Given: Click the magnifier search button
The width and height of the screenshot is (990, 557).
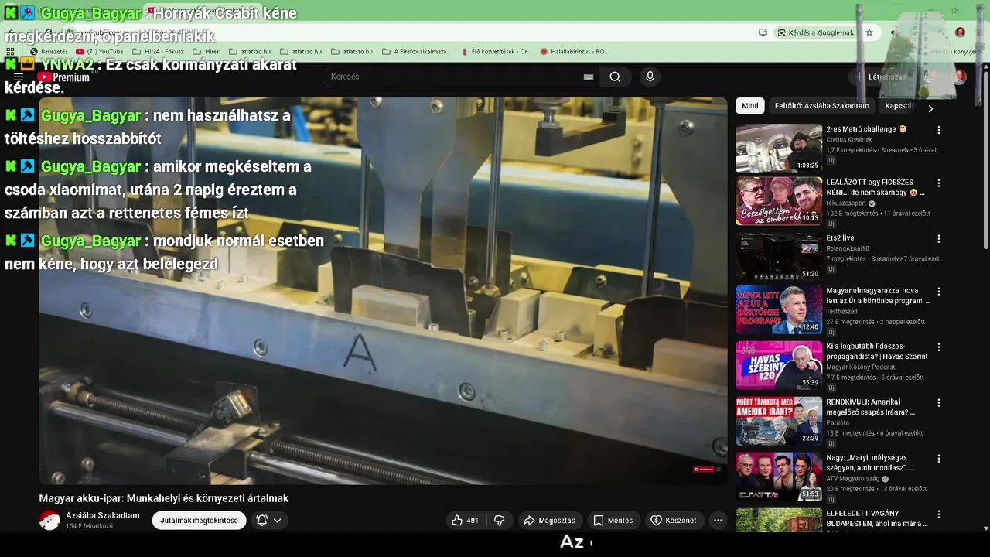Looking at the screenshot, I should pyautogui.click(x=615, y=77).
